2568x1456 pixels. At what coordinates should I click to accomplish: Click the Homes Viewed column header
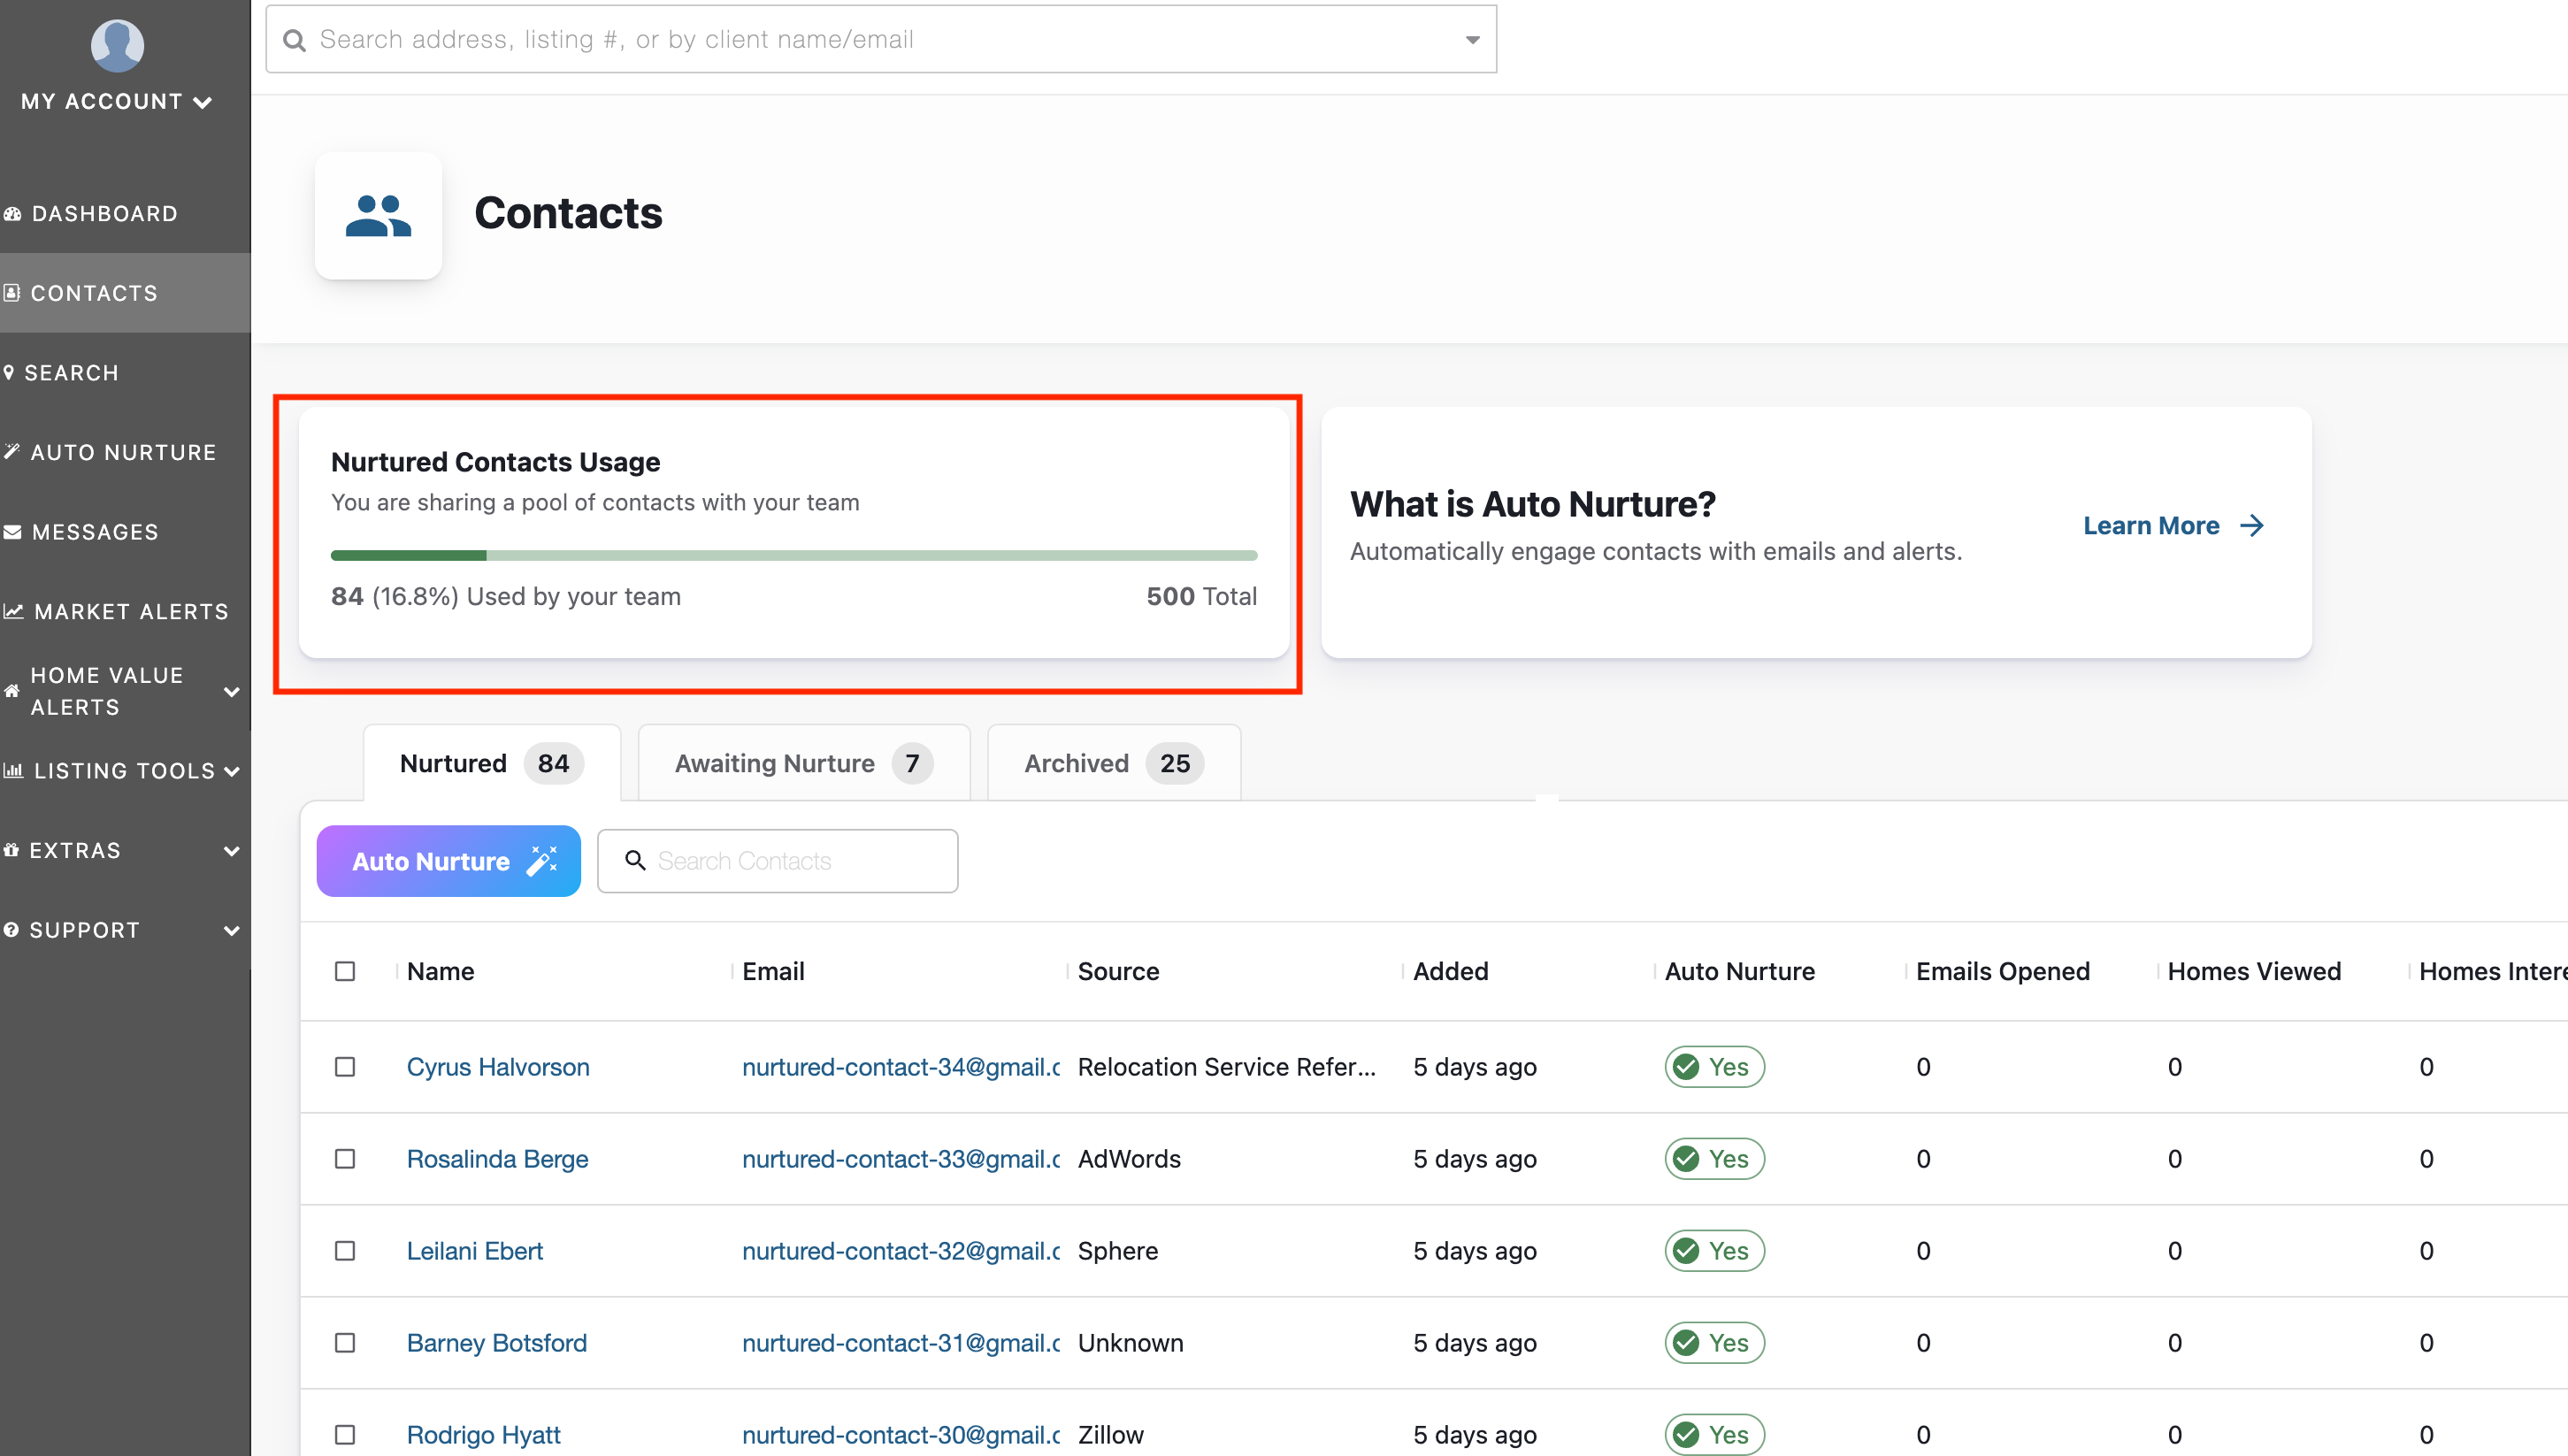coord(2254,971)
